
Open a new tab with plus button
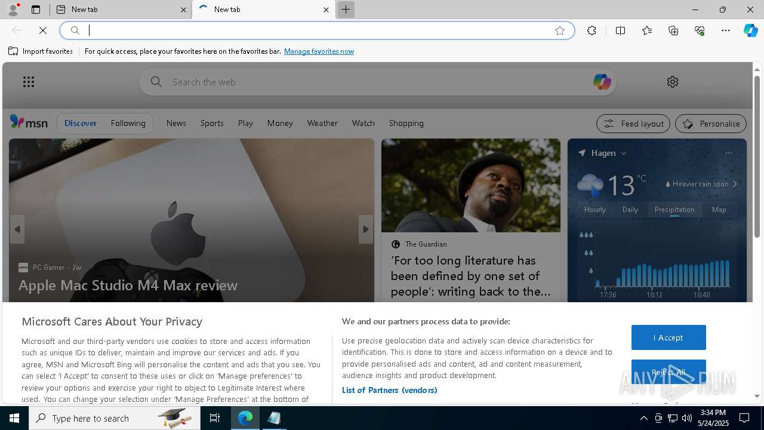click(x=346, y=10)
